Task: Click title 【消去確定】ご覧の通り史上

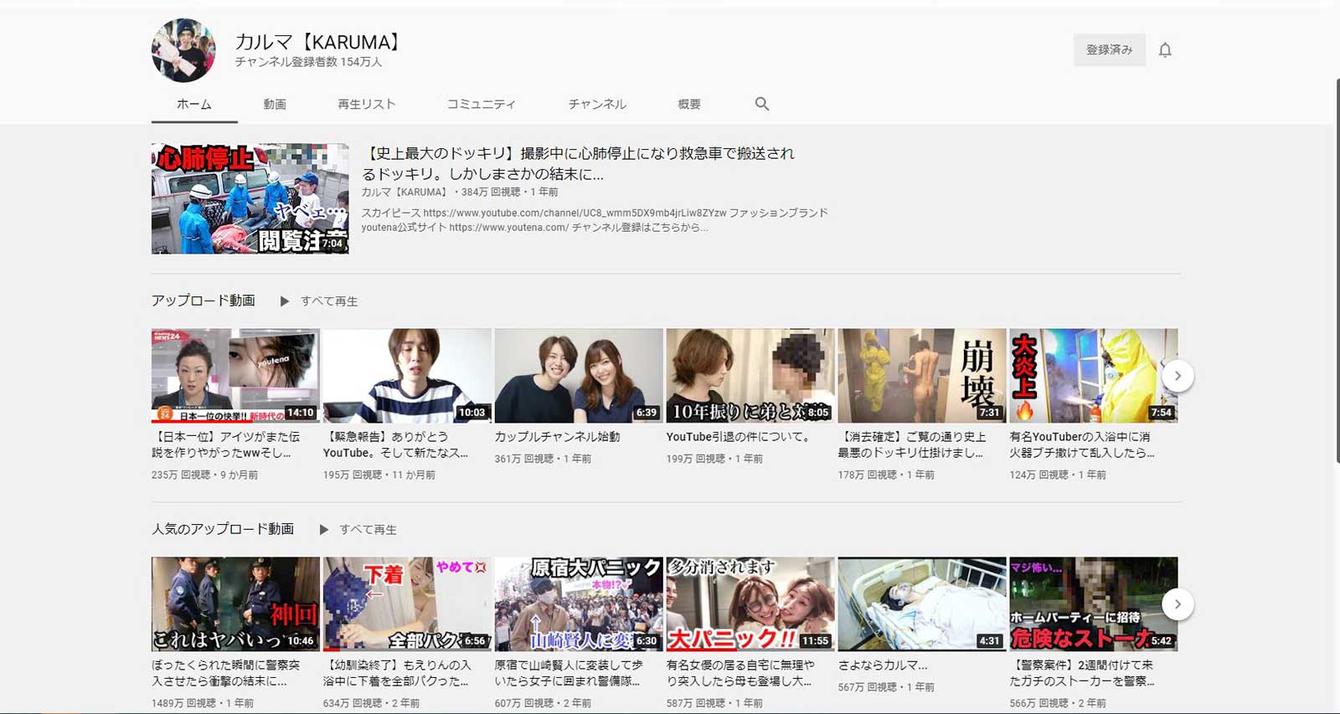Action: (x=913, y=444)
